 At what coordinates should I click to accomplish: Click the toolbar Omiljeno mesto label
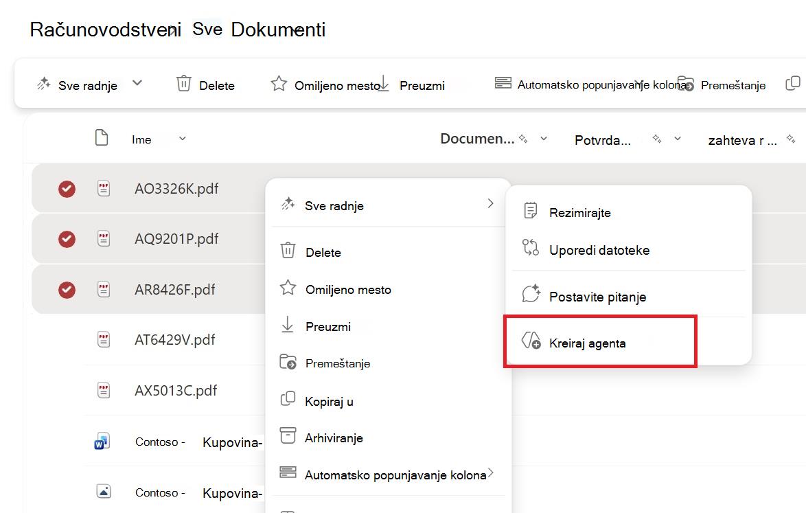pos(337,86)
